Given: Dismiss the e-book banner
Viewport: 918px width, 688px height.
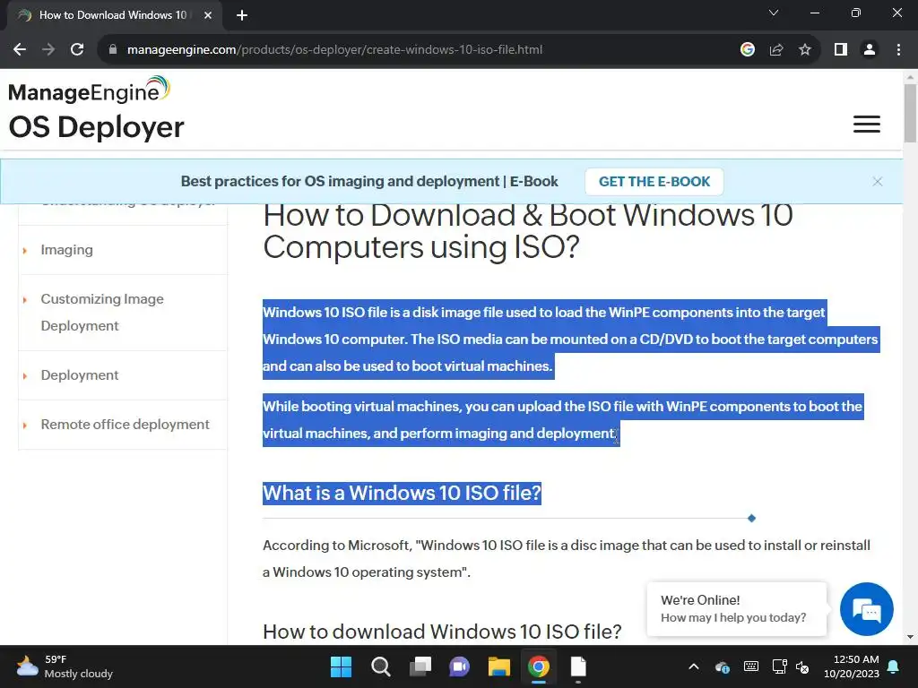Looking at the screenshot, I should (877, 182).
